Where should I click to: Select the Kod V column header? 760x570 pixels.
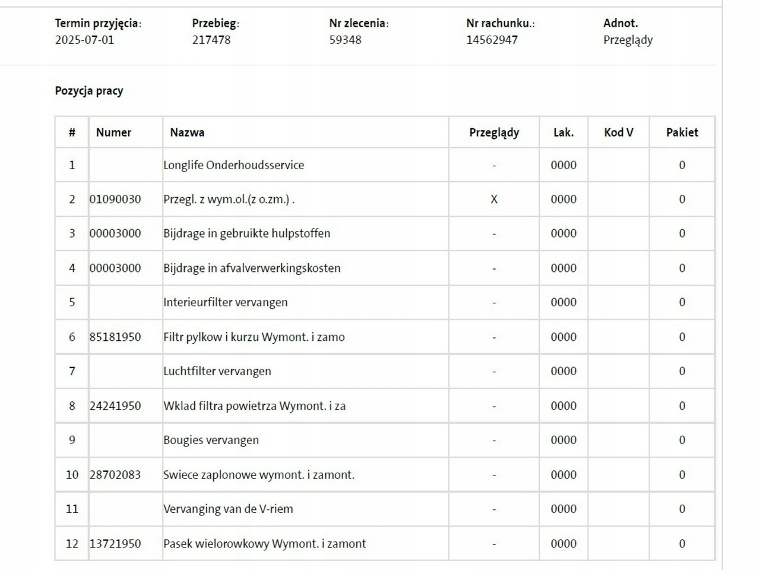(x=619, y=132)
